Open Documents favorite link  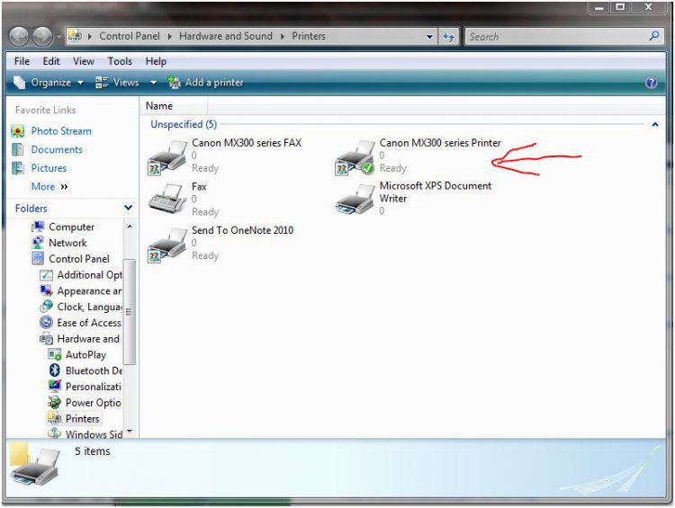coord(57,149)
